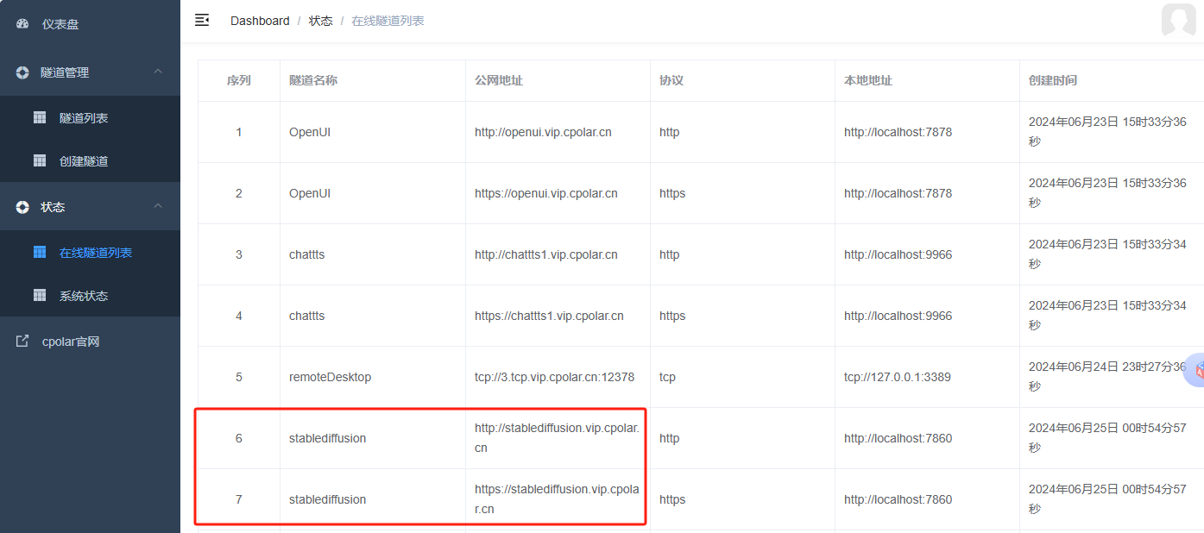Image resolution: width=1204 pixels, height=533 pixels.
Task: Click the Dashboard breadcrumb link
Action: pos(260,21)
